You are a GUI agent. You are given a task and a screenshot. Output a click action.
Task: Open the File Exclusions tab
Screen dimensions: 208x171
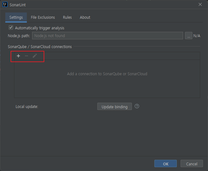coord(43,17)
